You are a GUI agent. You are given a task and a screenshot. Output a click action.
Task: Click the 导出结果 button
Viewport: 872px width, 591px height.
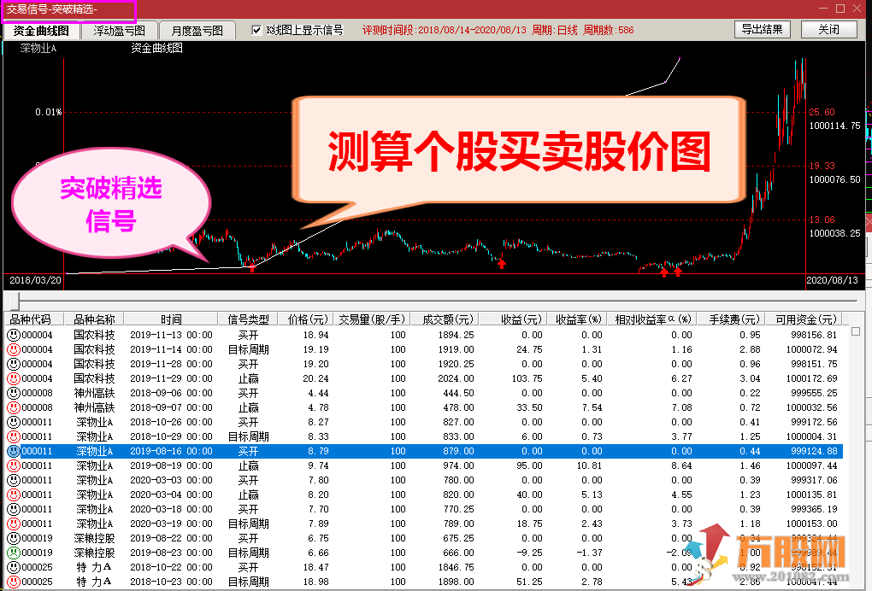(x=762, y=29)
